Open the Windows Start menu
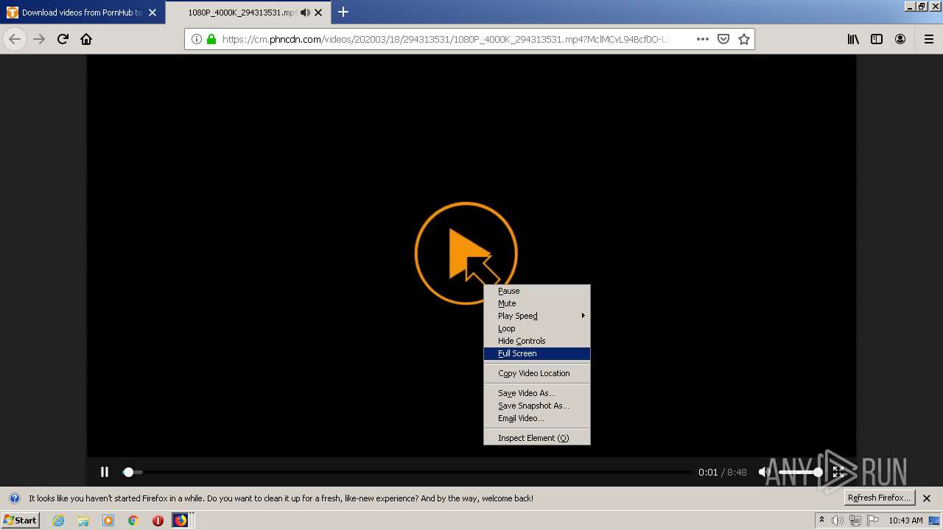This screenshot has width=943, height=530. [x=20, y=520]
